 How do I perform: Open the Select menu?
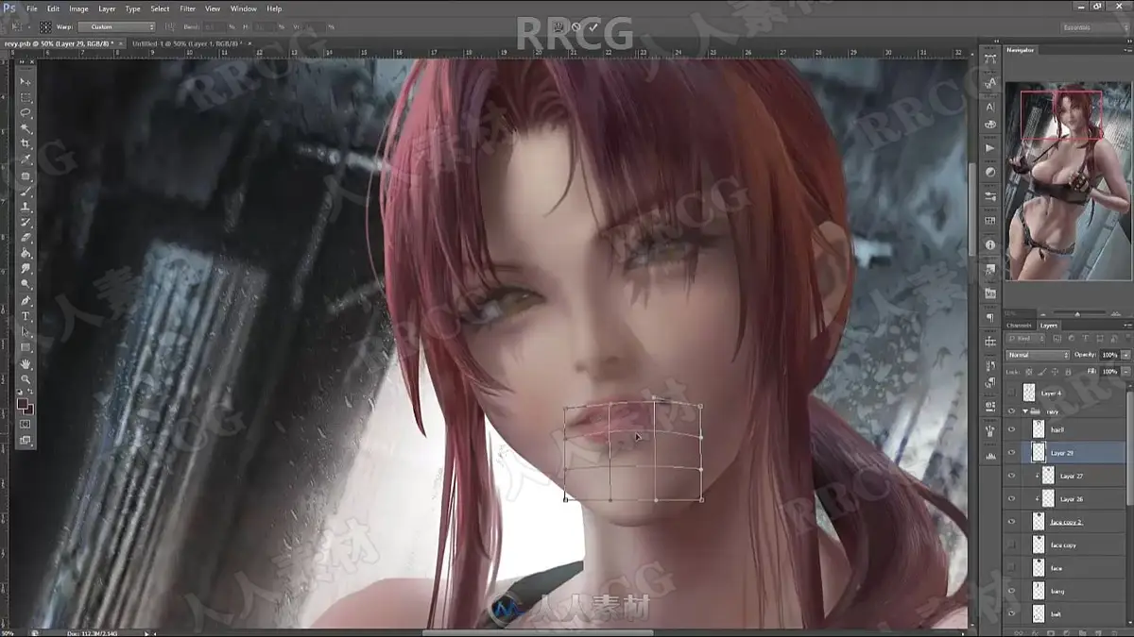click(160, 8)
